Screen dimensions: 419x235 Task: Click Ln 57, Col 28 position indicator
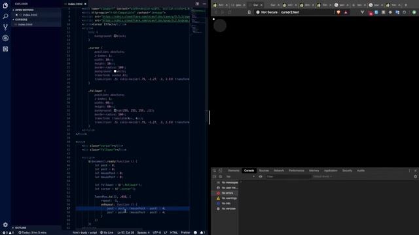pyautogui.click(x=126, y=232)
